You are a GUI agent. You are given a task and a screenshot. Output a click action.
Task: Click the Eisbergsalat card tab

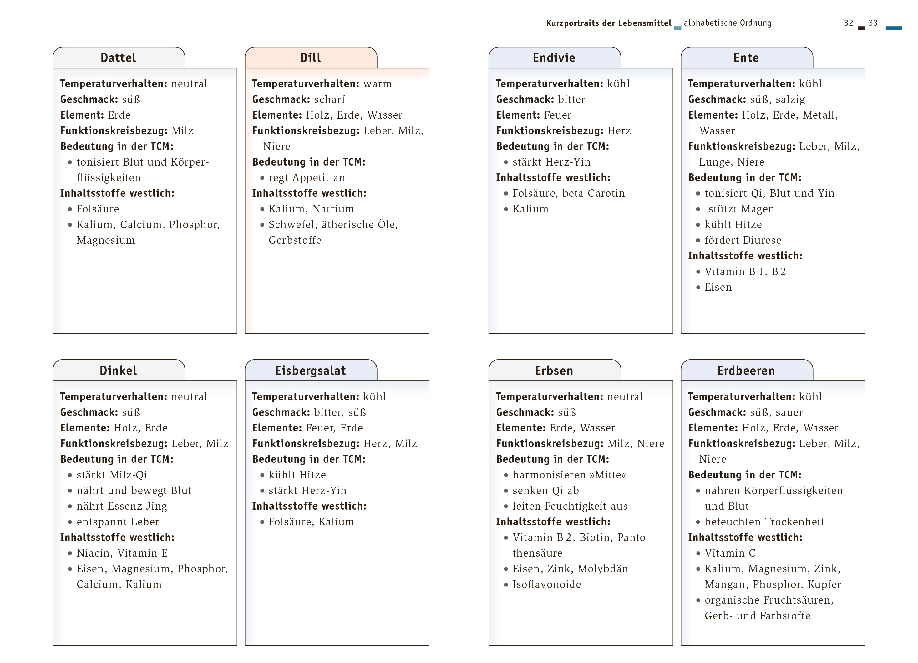311,370
